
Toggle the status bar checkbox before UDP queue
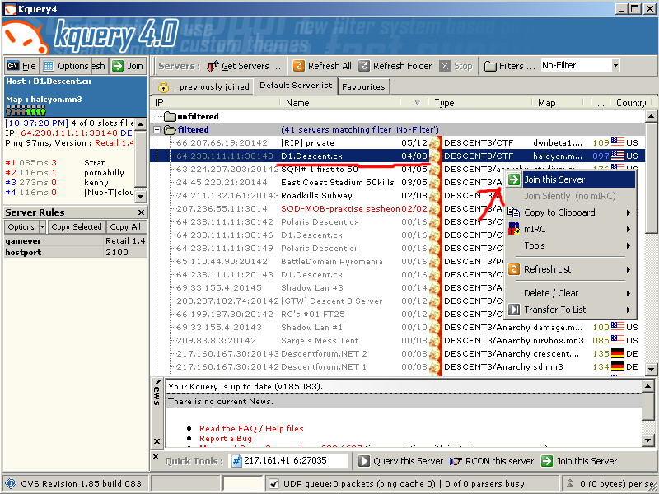[274, 484]
